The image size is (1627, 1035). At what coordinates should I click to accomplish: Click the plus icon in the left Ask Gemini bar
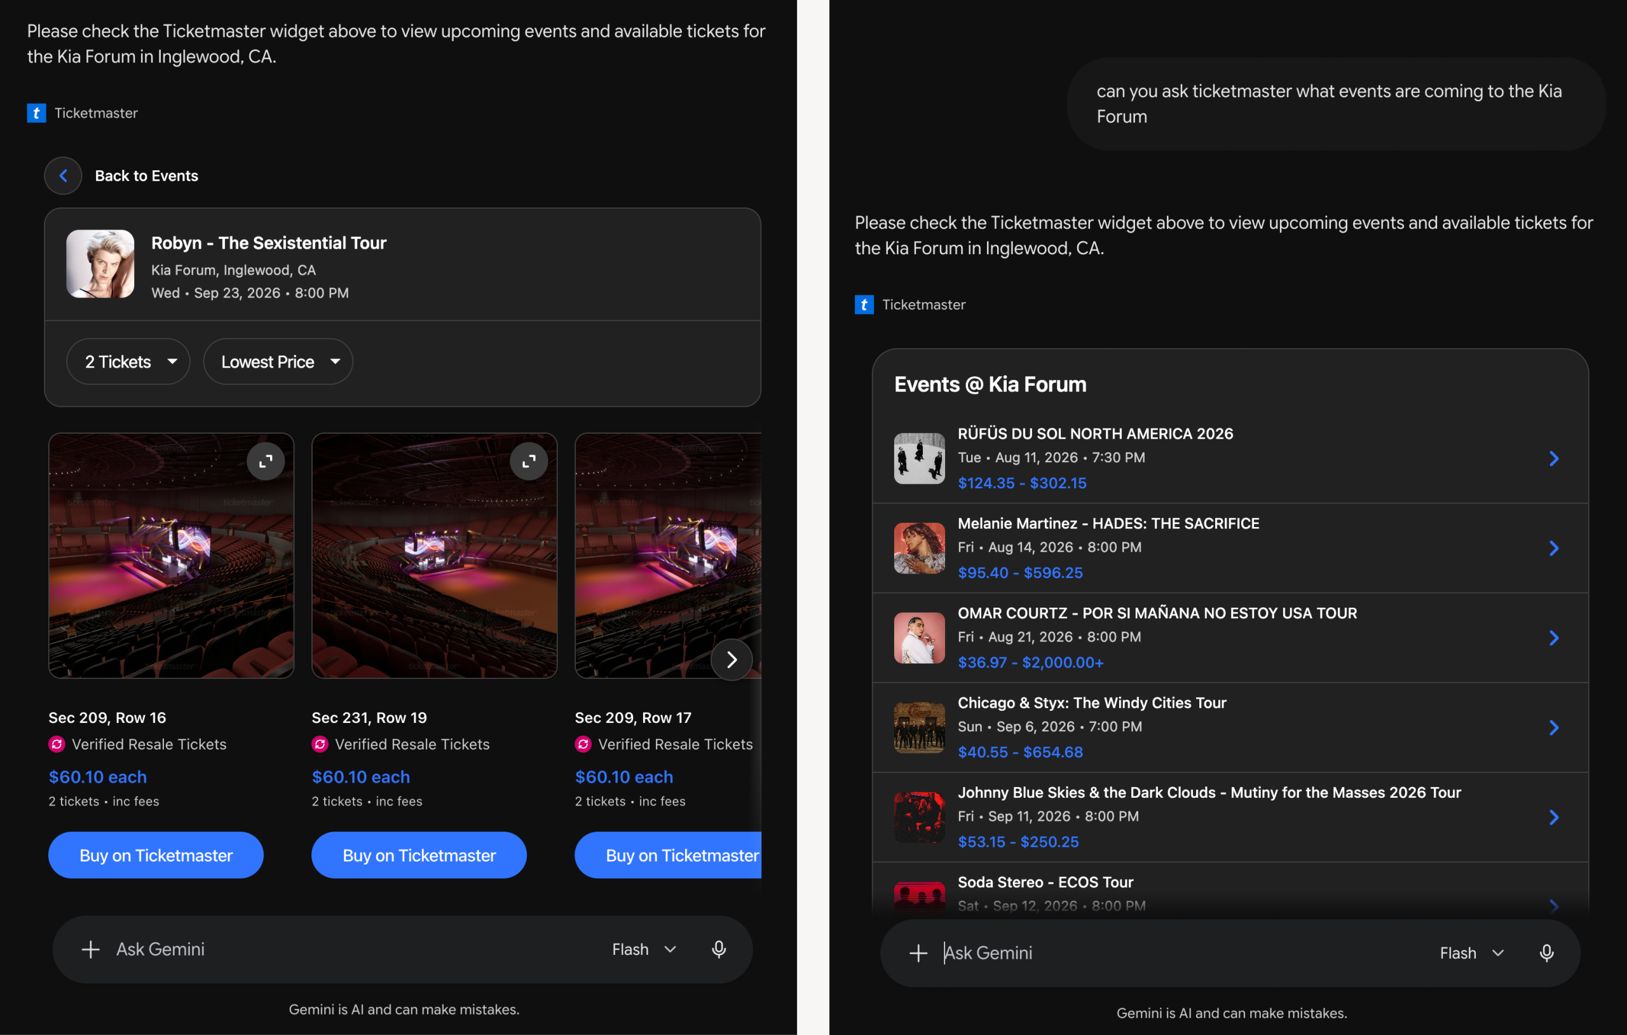tap(90, 949)
